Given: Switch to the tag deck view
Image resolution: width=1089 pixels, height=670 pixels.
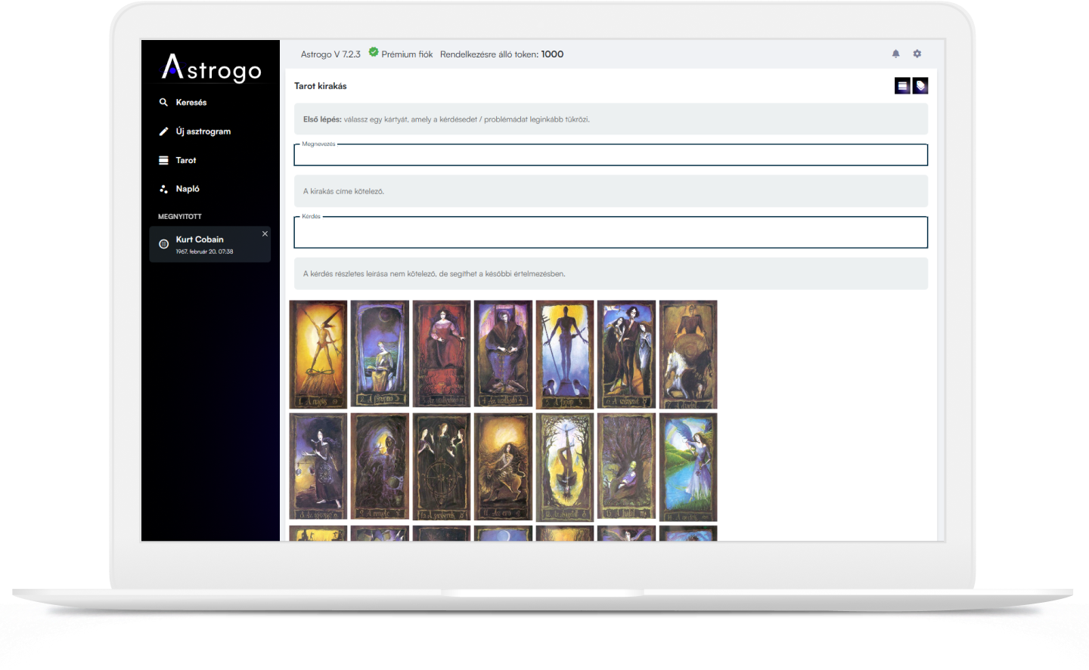Looking at the screenshot, I should click(x=920, y=85).
